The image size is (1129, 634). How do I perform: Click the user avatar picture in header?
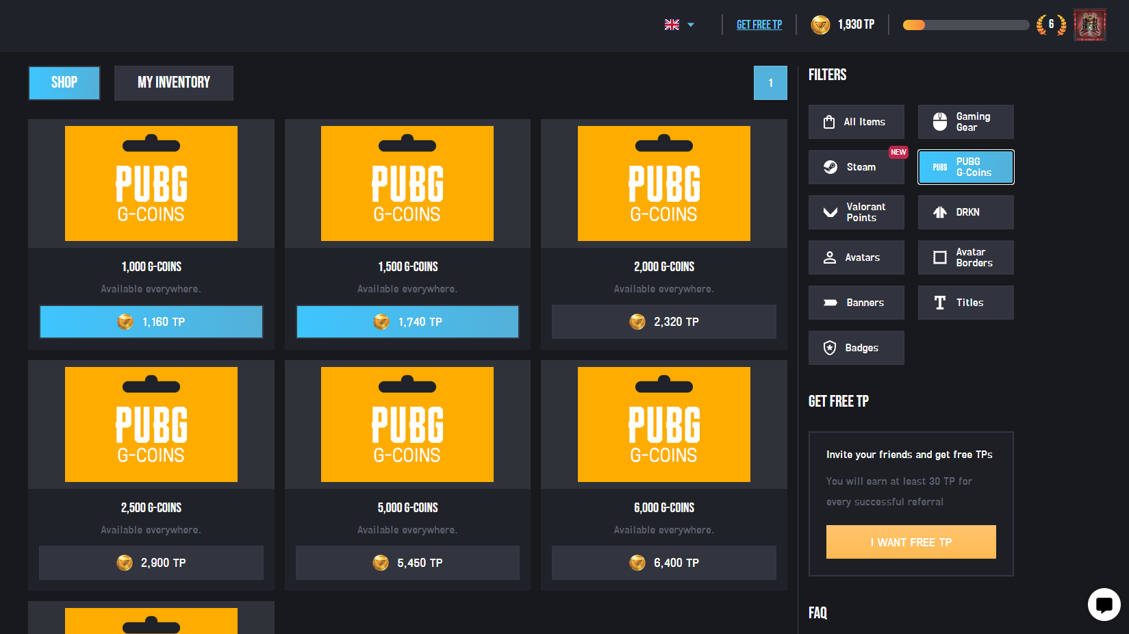pos(1089,25)
